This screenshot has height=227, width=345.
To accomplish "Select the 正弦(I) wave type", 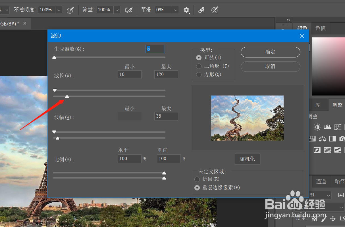I will 199,57.
